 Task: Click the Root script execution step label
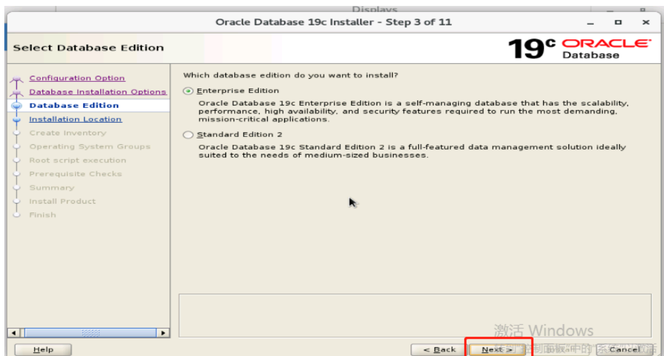78,160
